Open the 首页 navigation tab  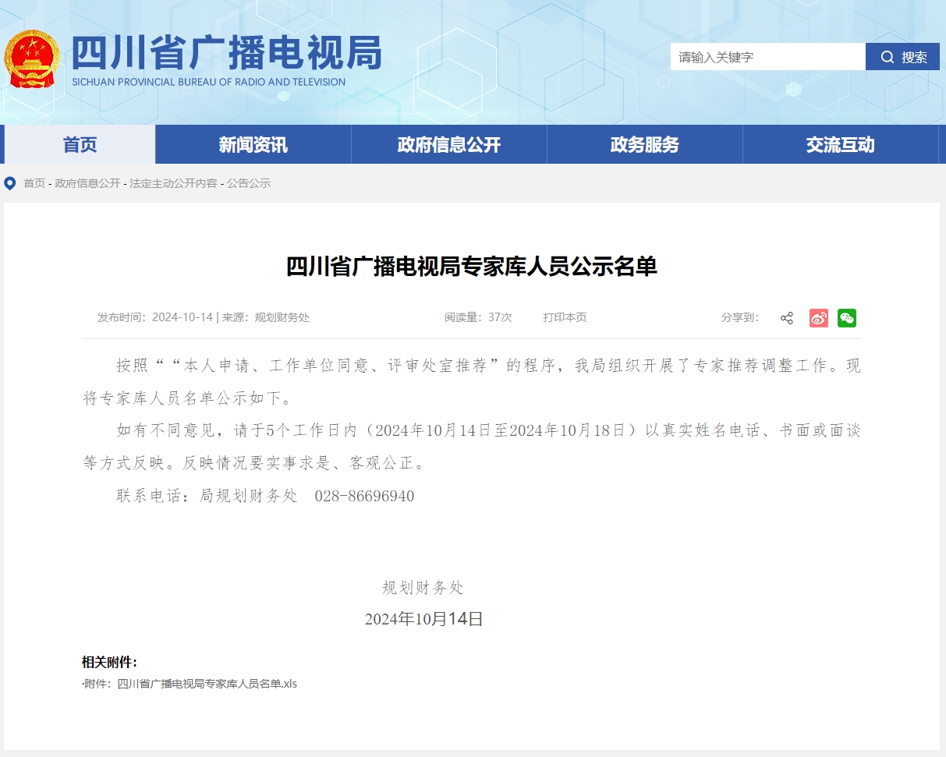pos(80,144)
